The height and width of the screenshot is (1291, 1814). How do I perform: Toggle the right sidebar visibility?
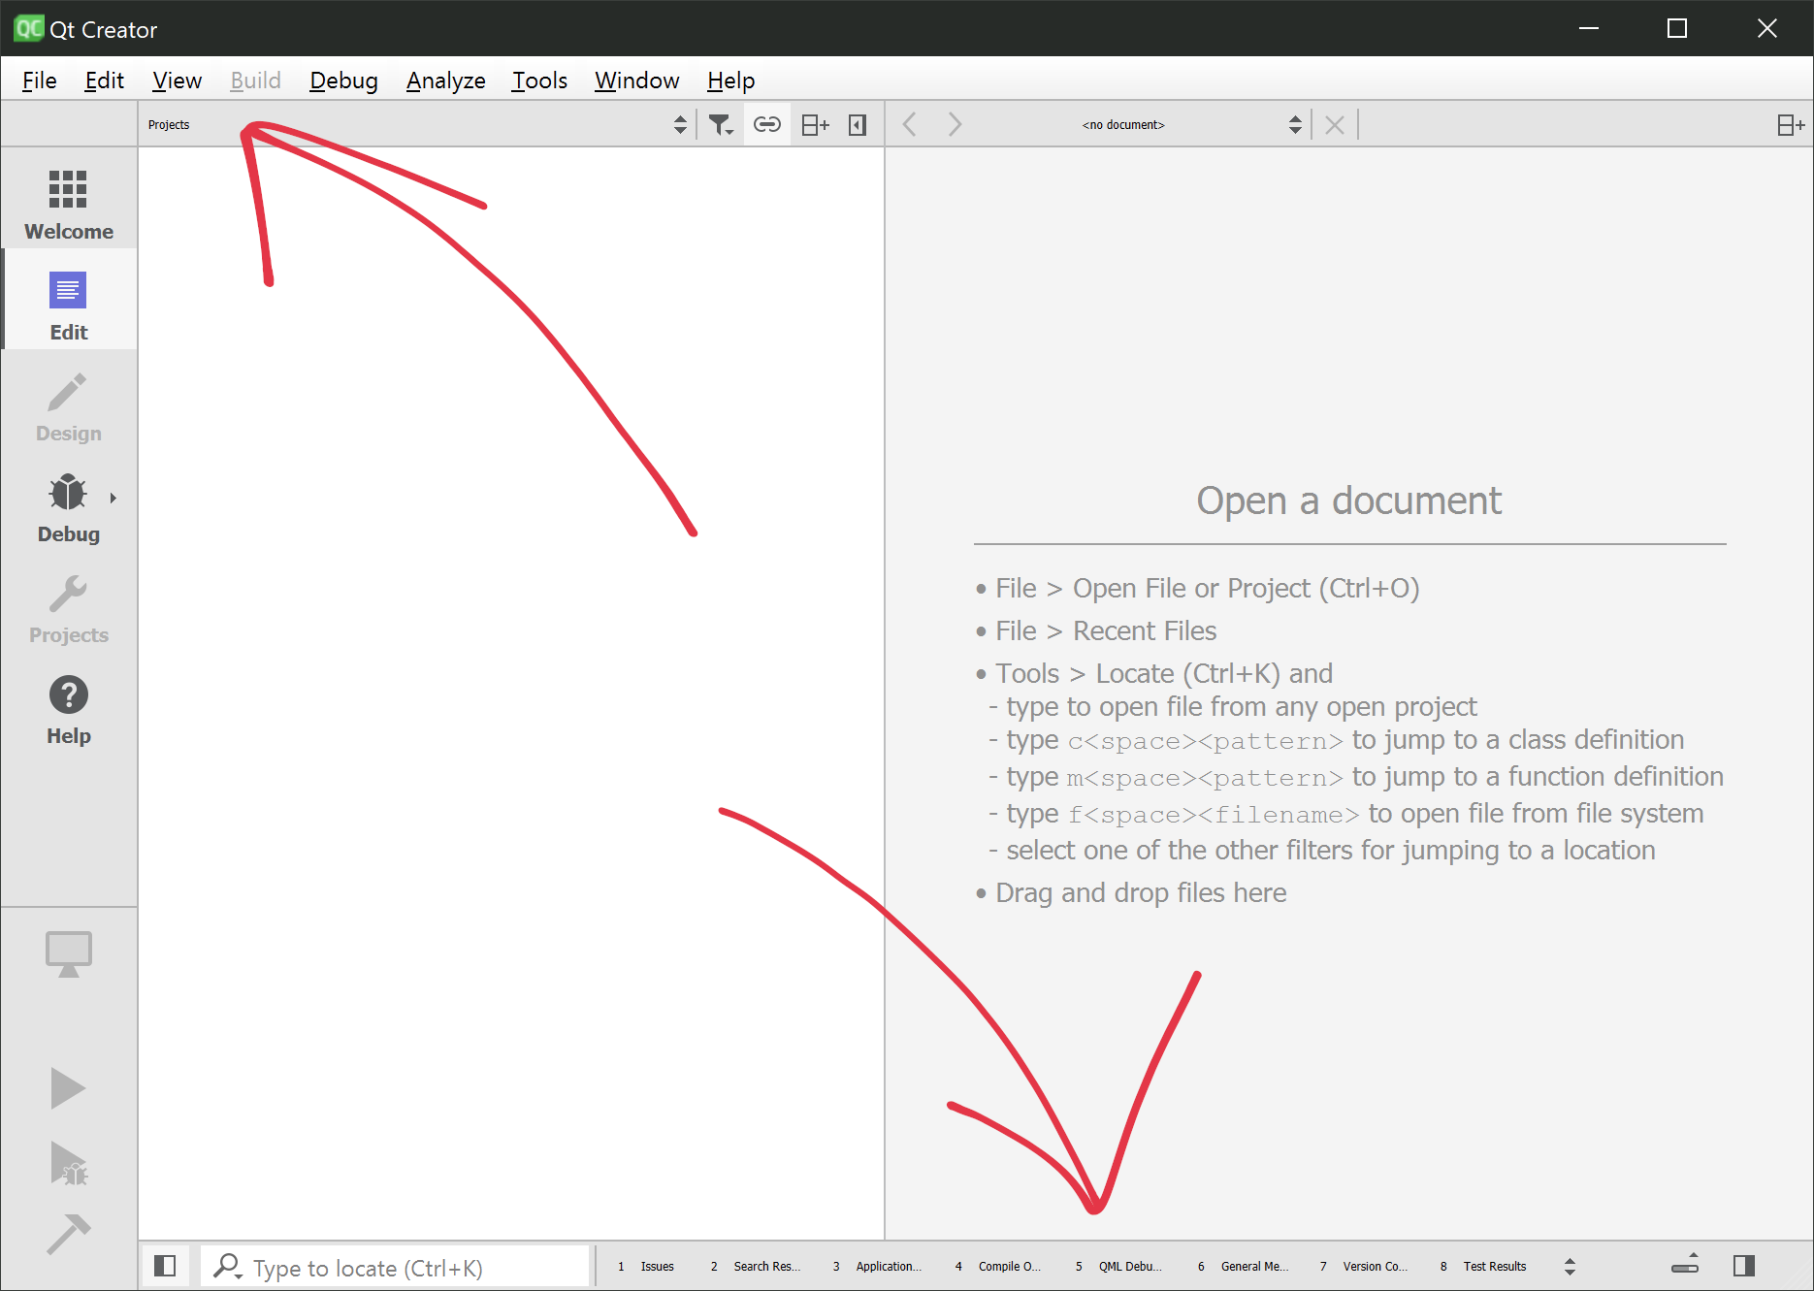(x=1743, y=1266)
